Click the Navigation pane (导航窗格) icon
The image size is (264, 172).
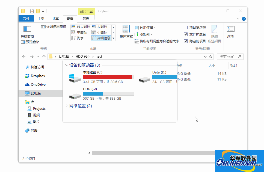(27, 29)
